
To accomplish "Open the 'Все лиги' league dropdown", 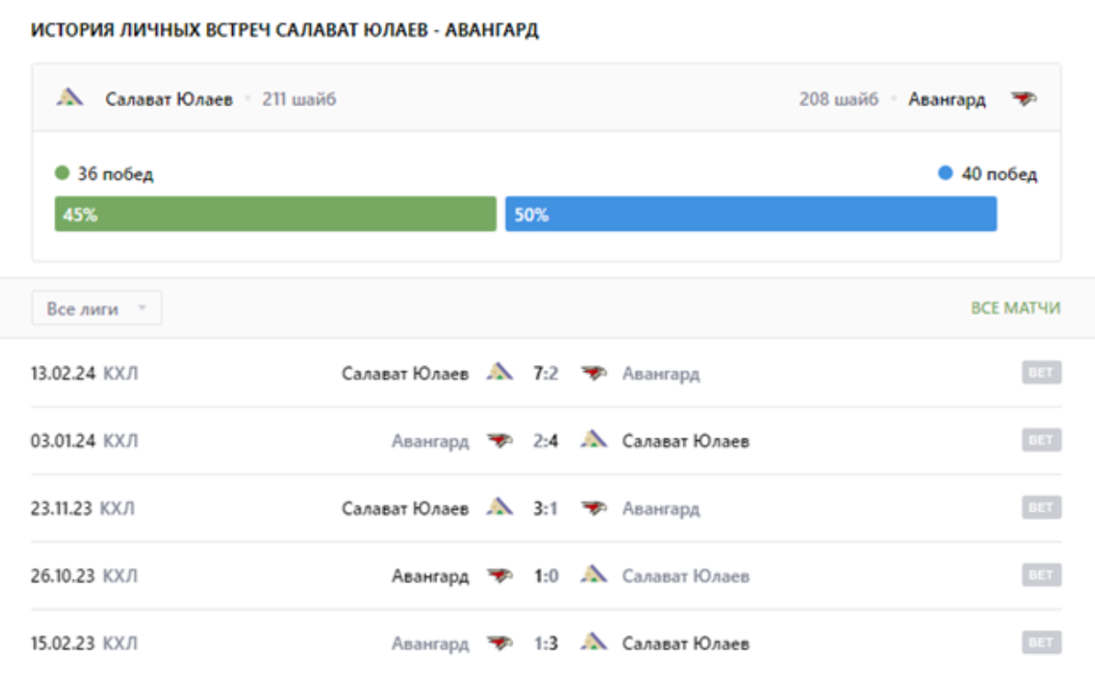I will [x=96, y=309].
